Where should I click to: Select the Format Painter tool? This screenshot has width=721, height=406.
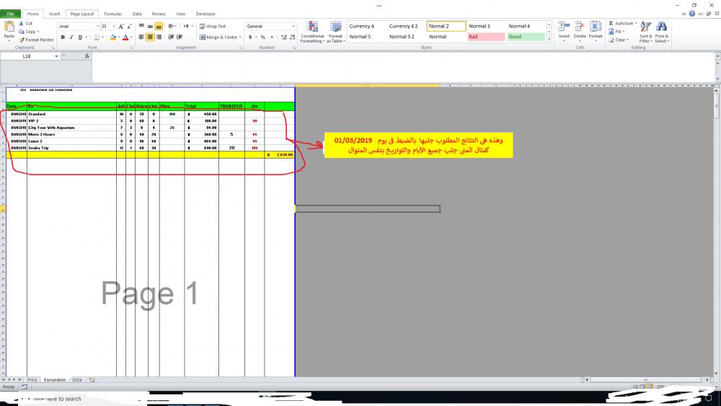[x=37, y=40]
